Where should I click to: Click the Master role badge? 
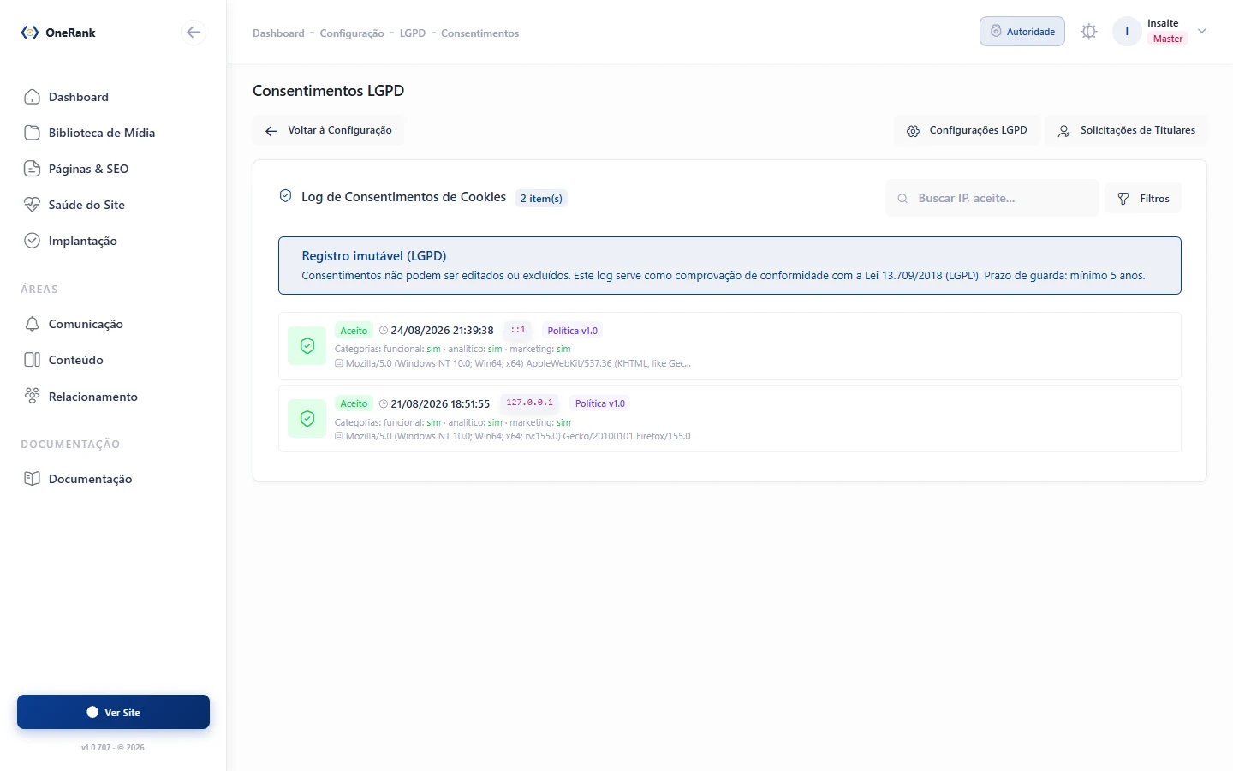coord(1168,39)
